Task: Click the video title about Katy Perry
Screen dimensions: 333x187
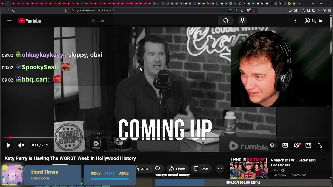Action: pos(70,158)
